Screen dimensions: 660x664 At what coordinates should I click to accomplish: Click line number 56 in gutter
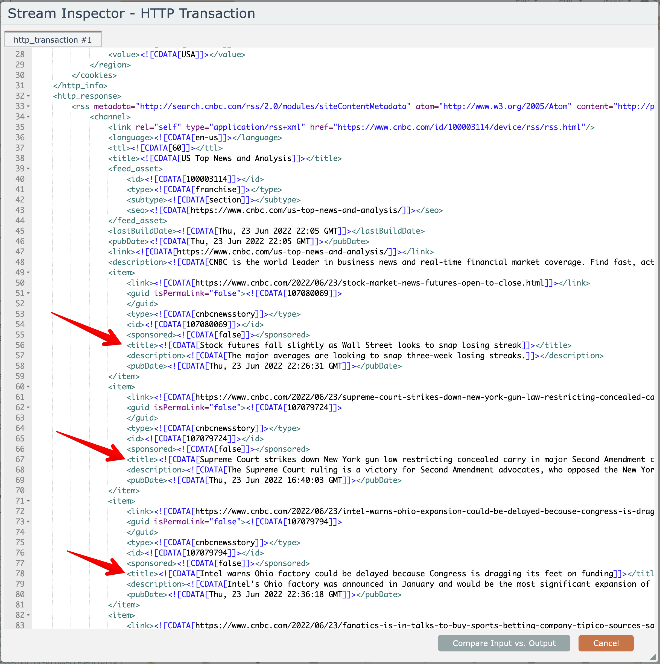coord(20,345)
